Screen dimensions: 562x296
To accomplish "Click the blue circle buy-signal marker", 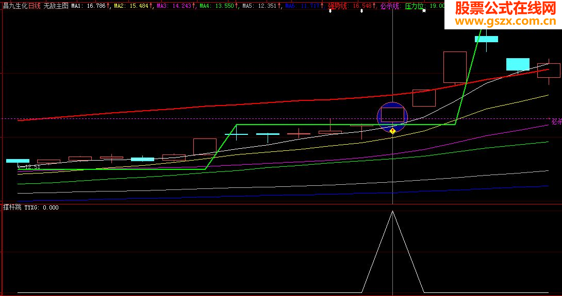I will click(x=392, y=117).
